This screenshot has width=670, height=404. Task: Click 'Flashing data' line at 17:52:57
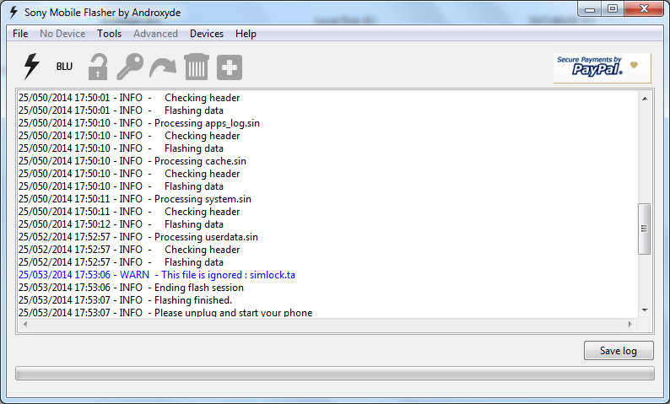[121, 262]
